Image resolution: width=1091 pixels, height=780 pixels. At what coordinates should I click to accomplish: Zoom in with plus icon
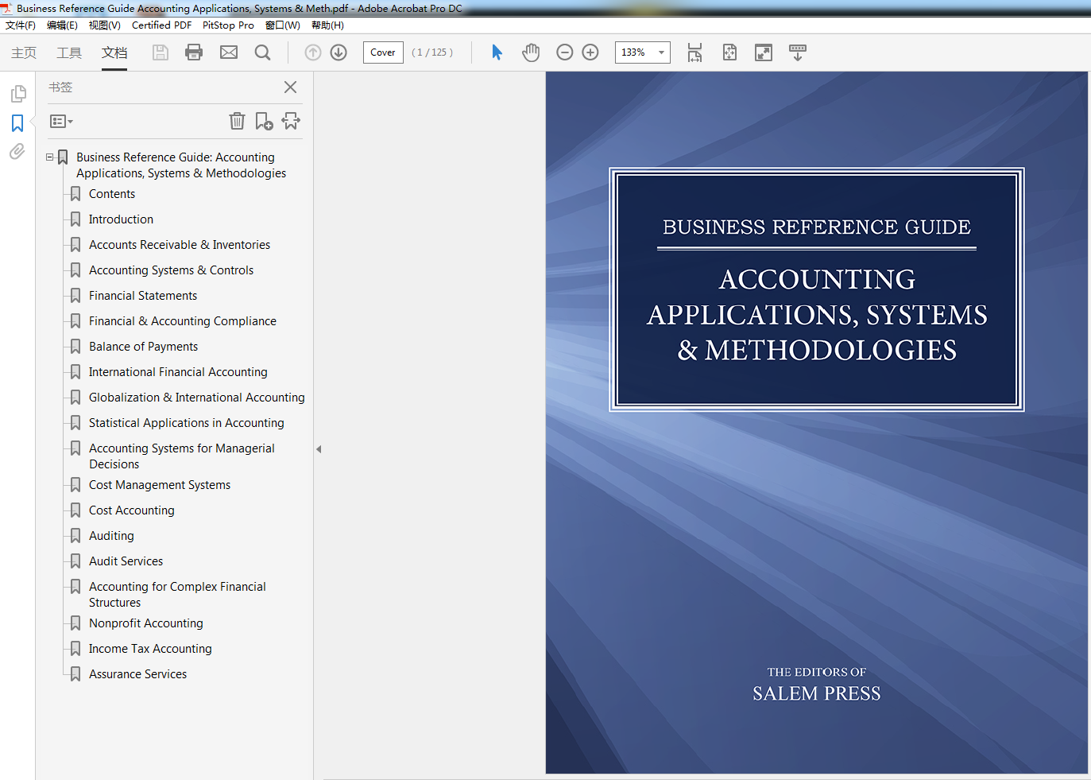pos(590,52)
